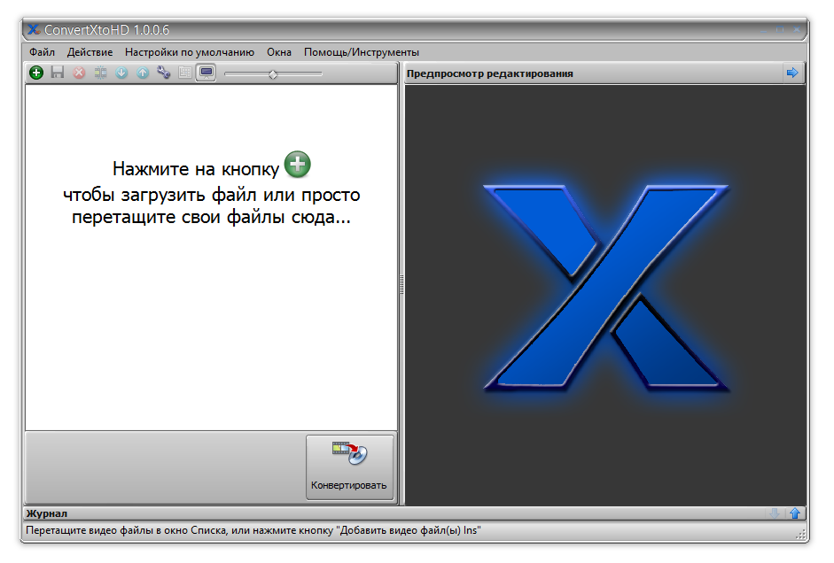
Task: Click the Save project floppy disk icon
Action: pos(58,73)
